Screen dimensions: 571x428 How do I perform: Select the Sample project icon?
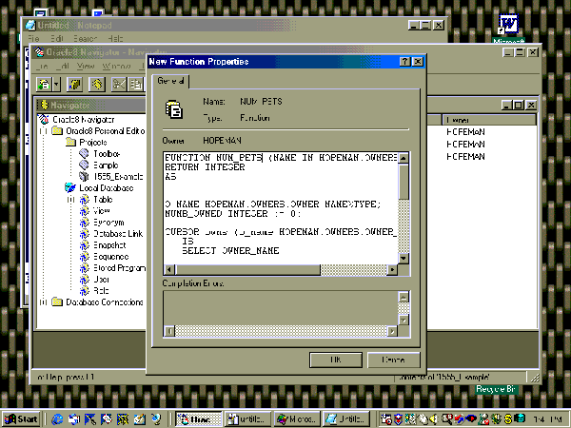84,165
